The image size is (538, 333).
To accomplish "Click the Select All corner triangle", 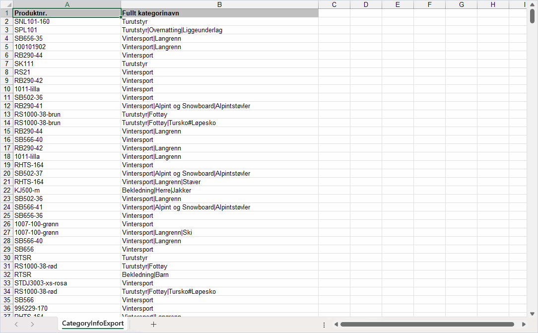I will 6,4.
